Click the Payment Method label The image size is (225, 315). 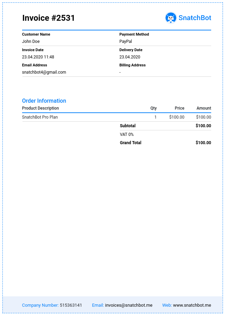tap(134, 34)
